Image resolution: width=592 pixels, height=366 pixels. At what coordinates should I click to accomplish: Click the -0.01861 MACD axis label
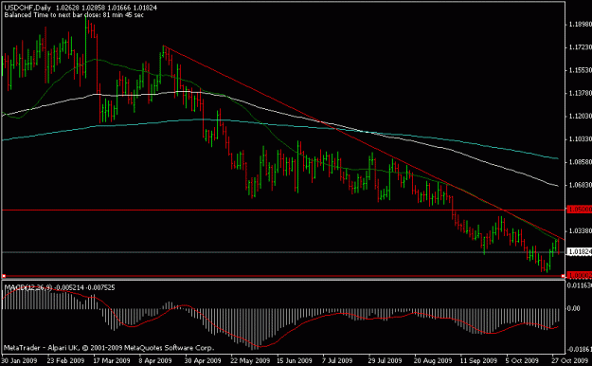[579, 349]
